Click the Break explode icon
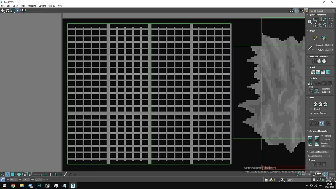 click(x=310, y=83)
